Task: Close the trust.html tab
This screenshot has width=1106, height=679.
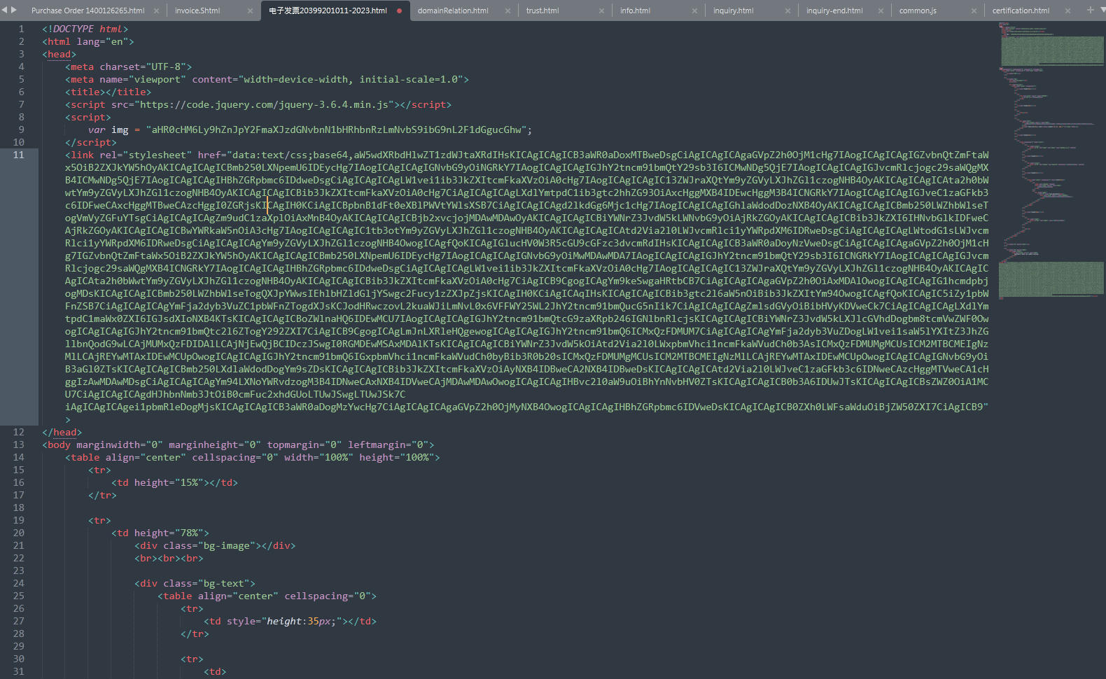Action: point(601,10)
